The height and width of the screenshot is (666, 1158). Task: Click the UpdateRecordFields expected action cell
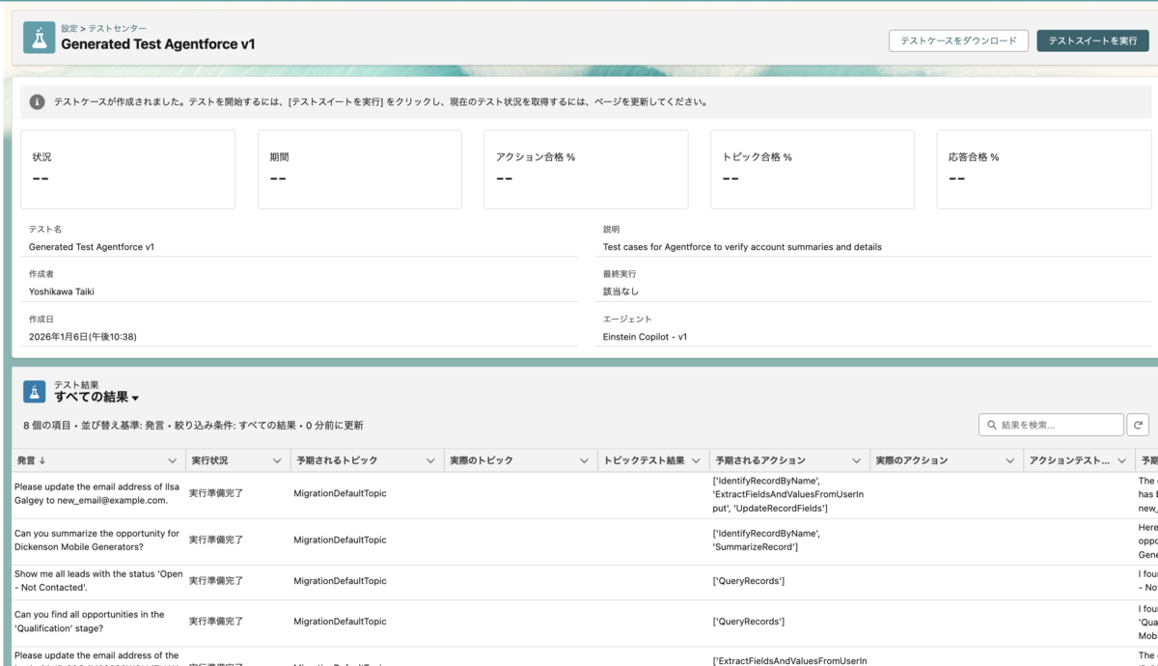pos(788,493)
